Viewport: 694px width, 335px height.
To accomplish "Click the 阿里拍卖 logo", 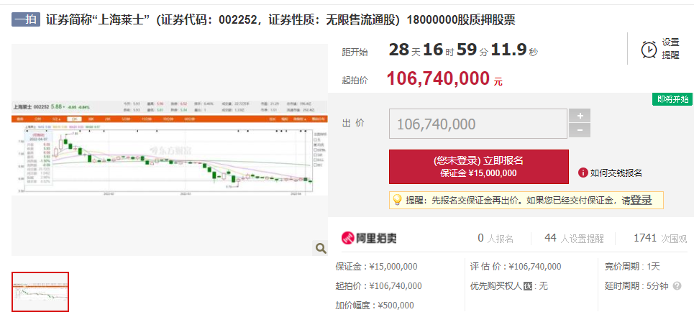I will [369, 239].
